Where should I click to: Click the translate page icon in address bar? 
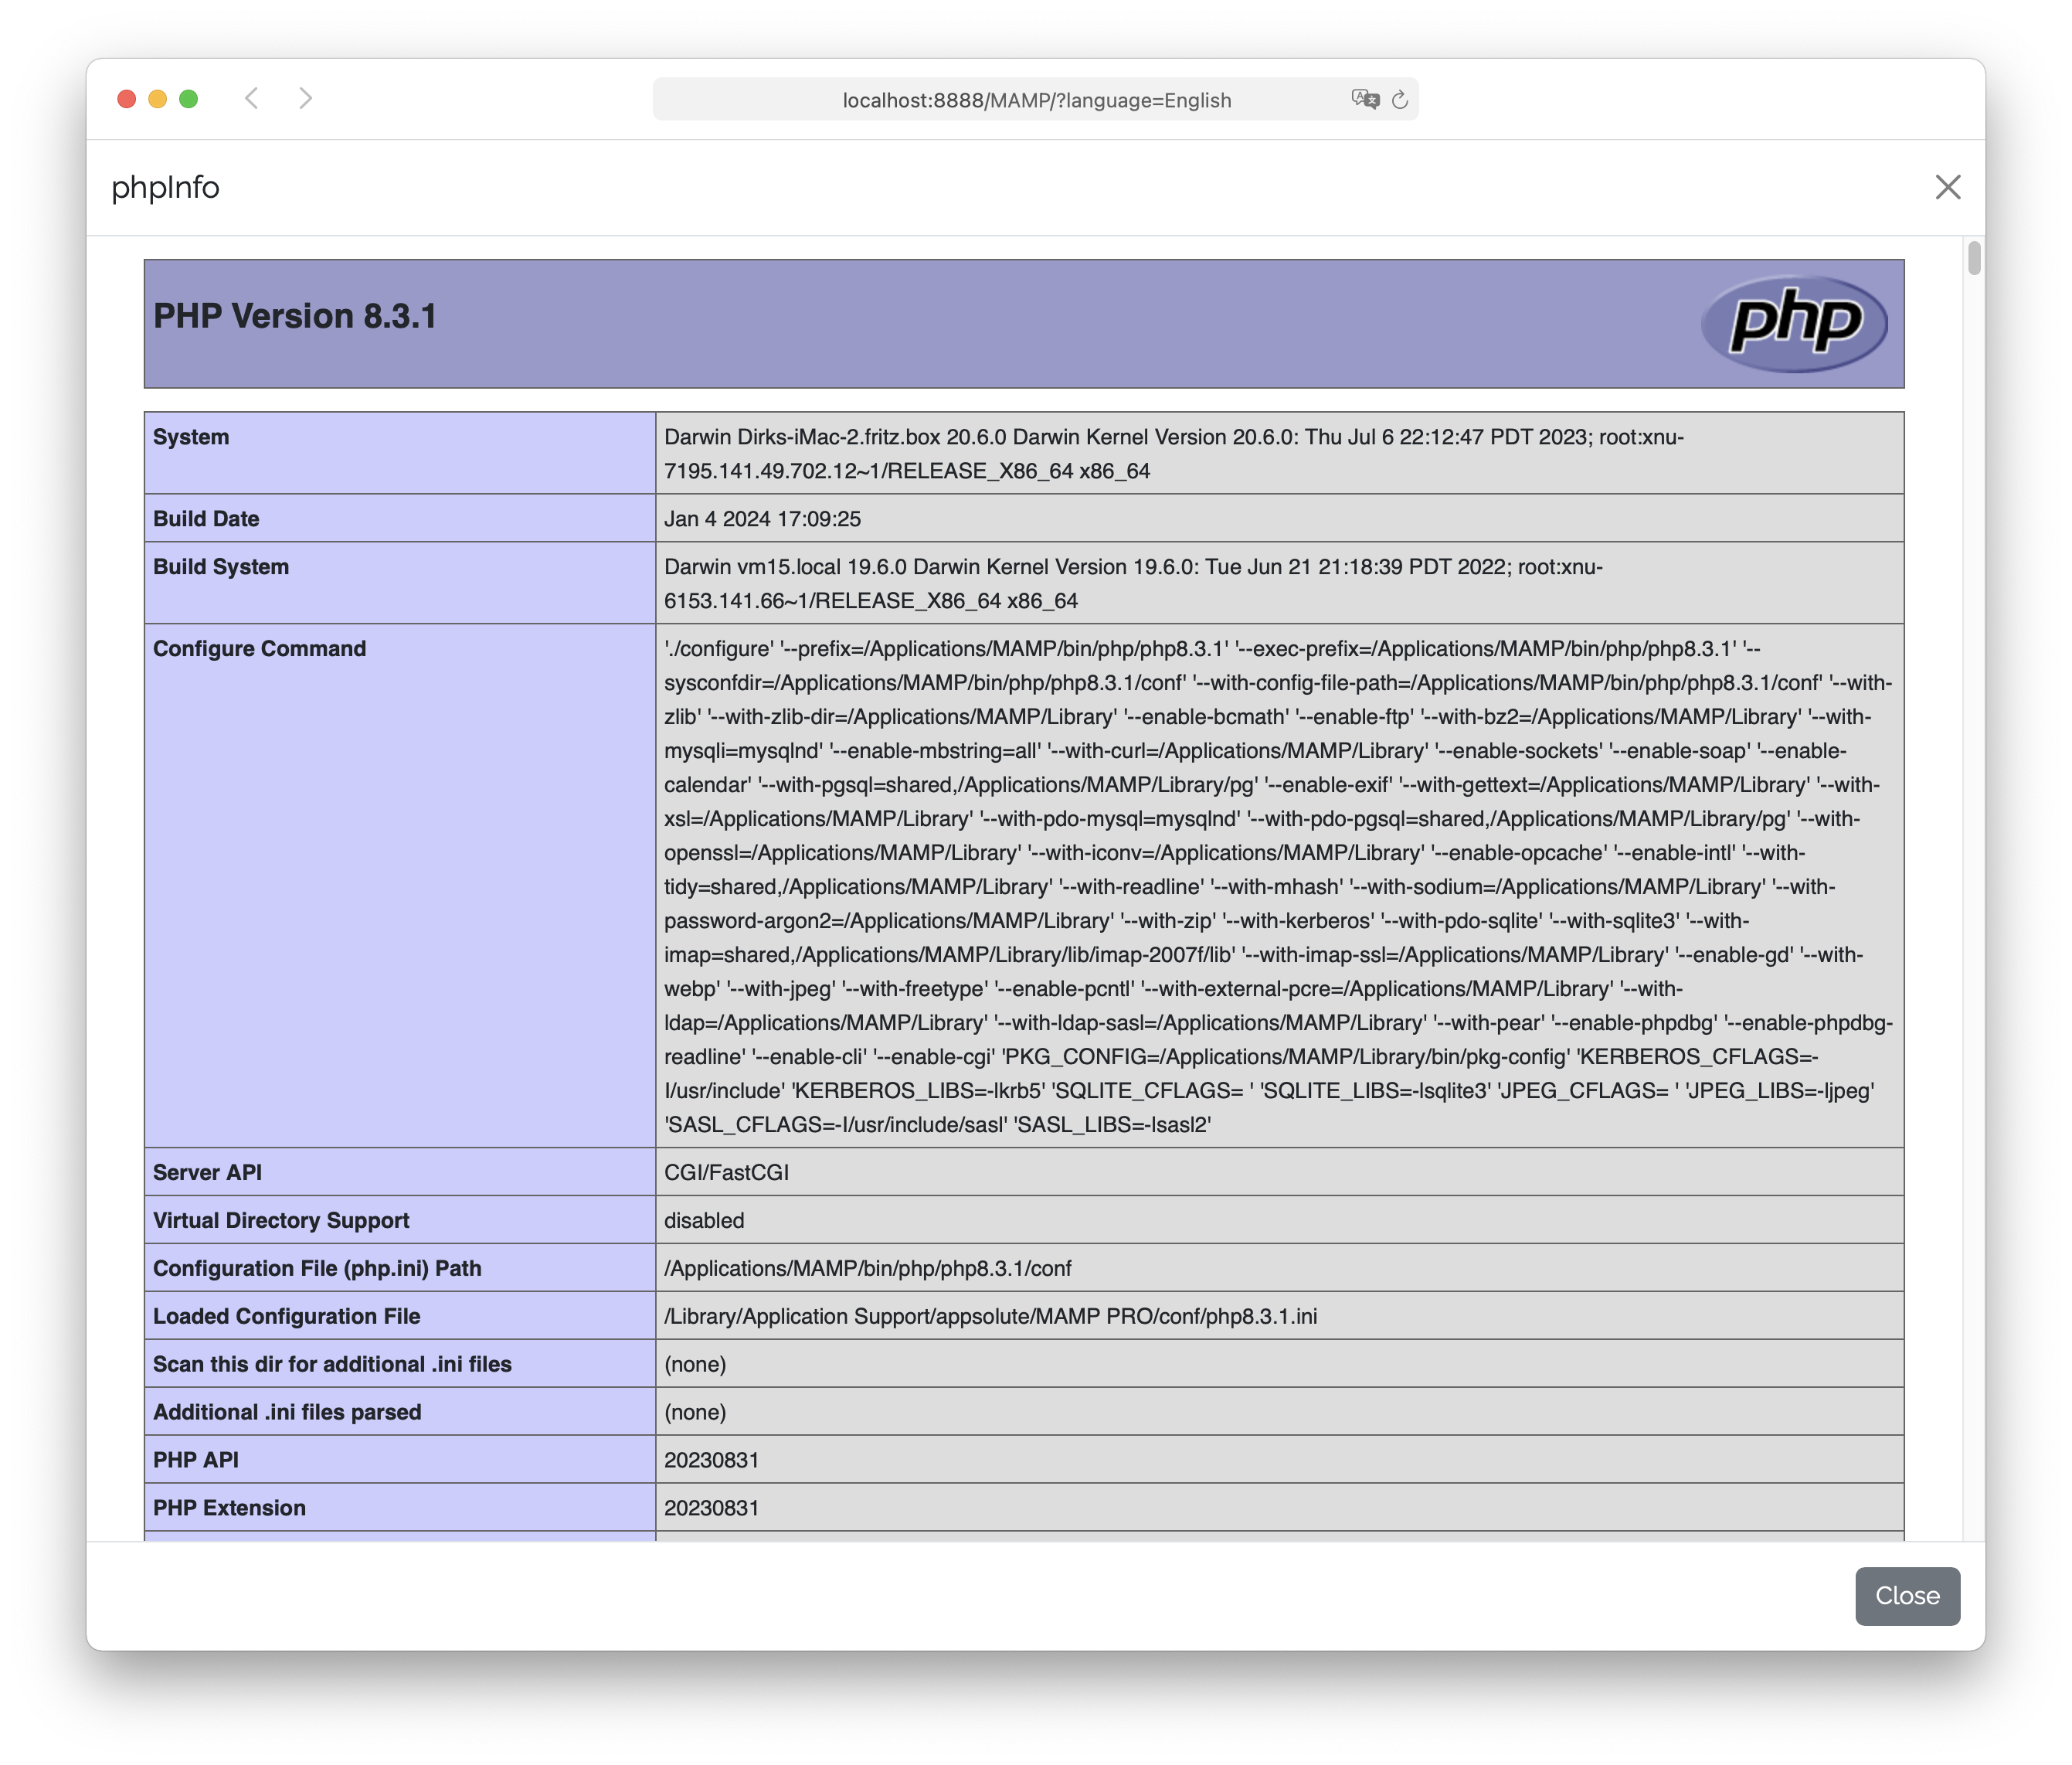(x=1364, y=99)
